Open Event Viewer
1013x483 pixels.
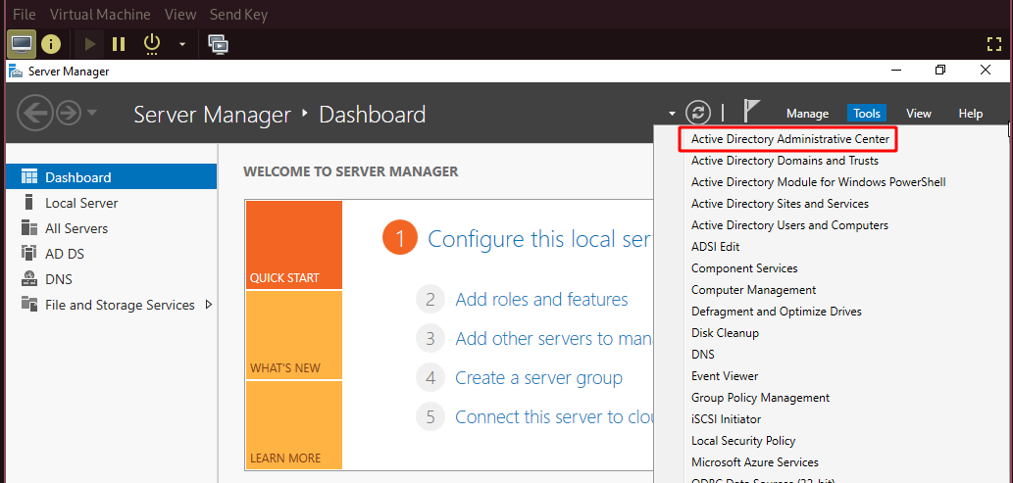(x=725, y=376)
